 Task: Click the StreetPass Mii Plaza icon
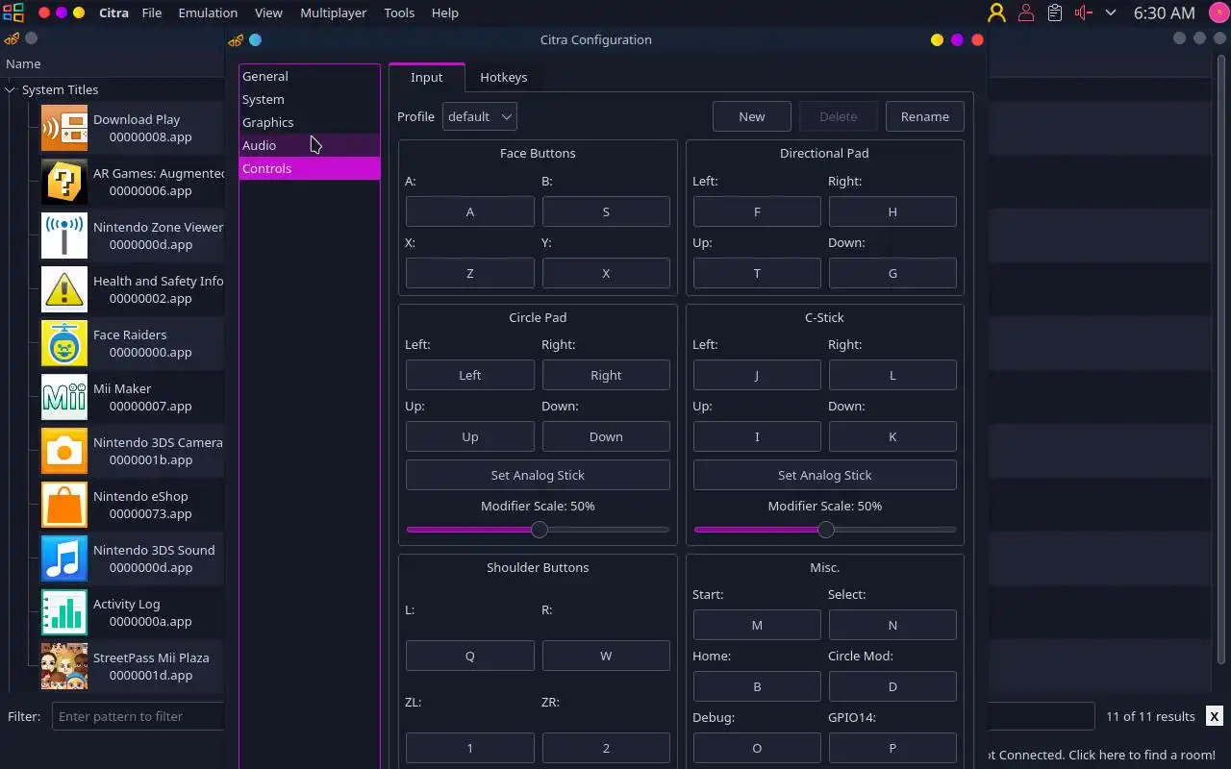(x=64, y=666)
